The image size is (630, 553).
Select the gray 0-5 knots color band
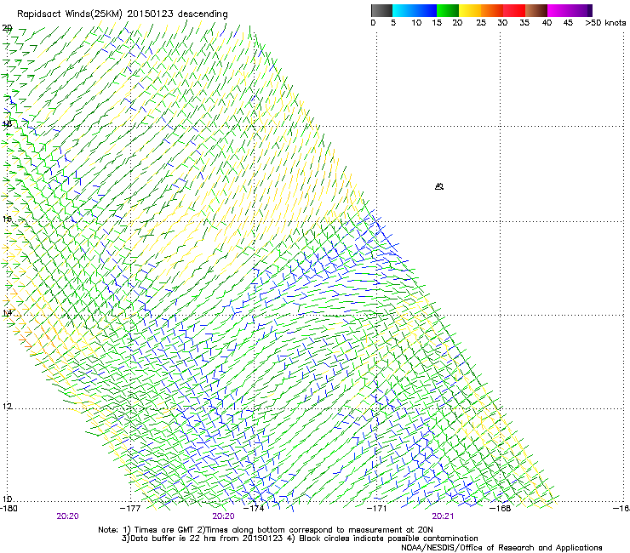381,10
